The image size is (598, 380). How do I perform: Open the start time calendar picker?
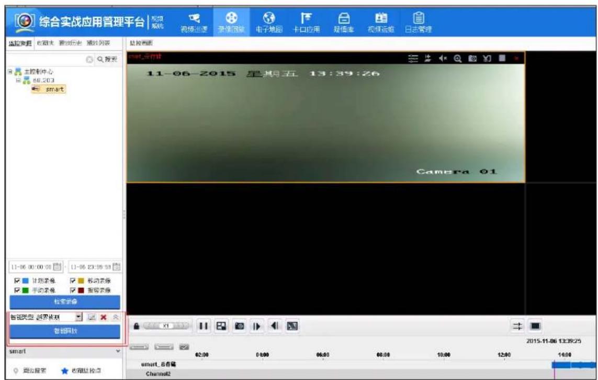(x=57, y=267)
